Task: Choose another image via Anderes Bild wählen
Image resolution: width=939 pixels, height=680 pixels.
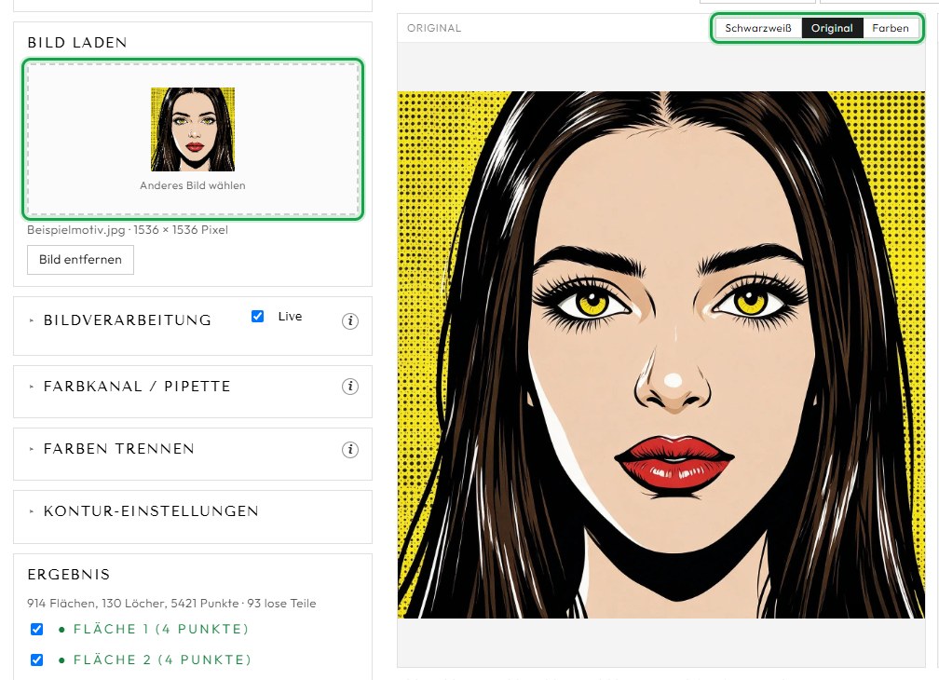Action: click(193, 185)
